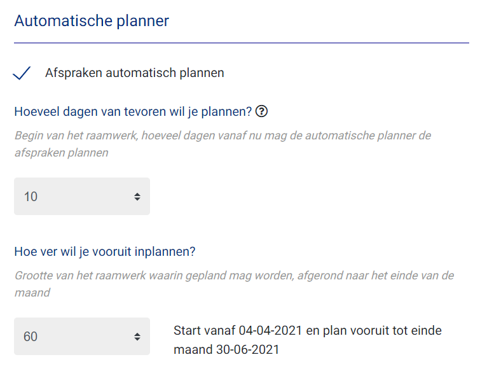The width and height of the screenshot is (480, 385).
Task: Open the dropdown showing value 10
Action: pos(82,196)
